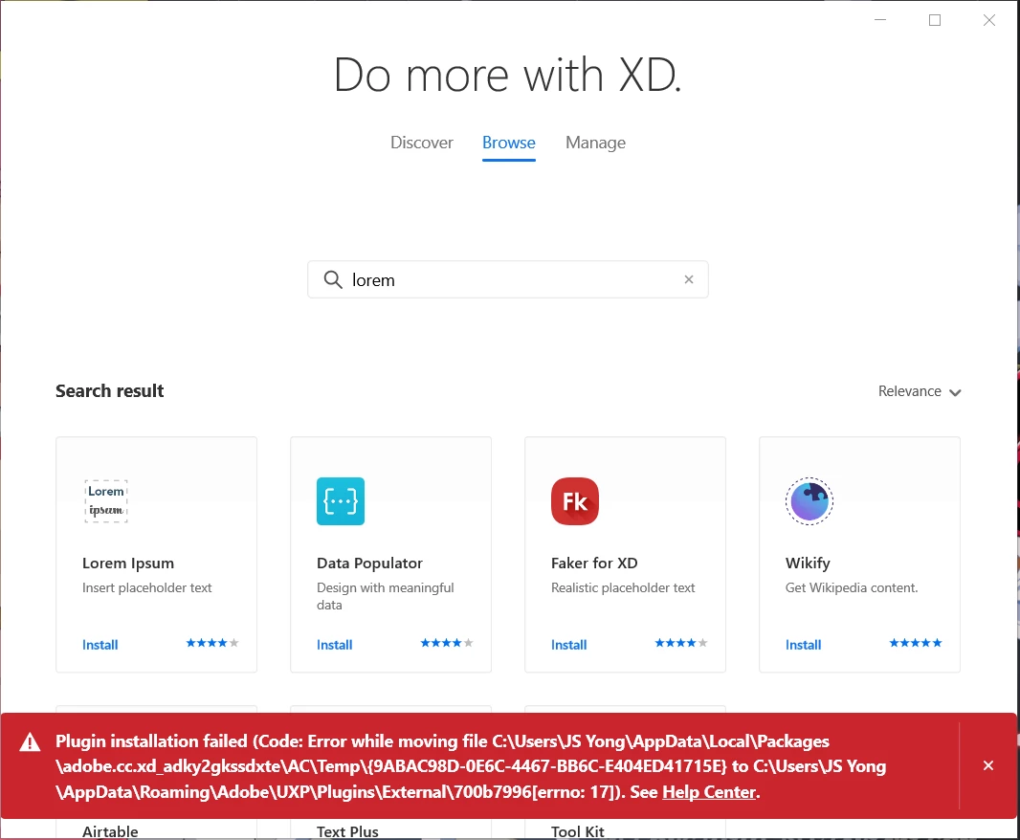Open the Wikify plugin title

coord(808,564)
